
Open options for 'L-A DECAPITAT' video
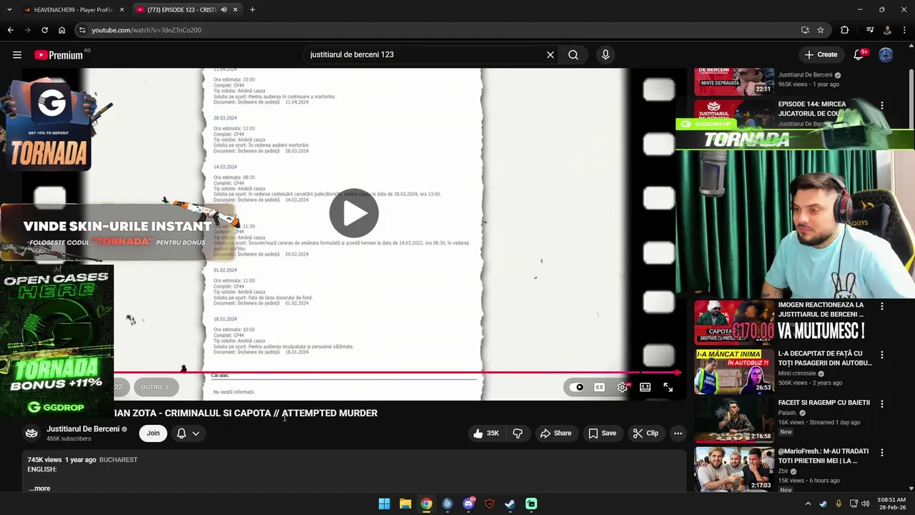click(881, 355)
